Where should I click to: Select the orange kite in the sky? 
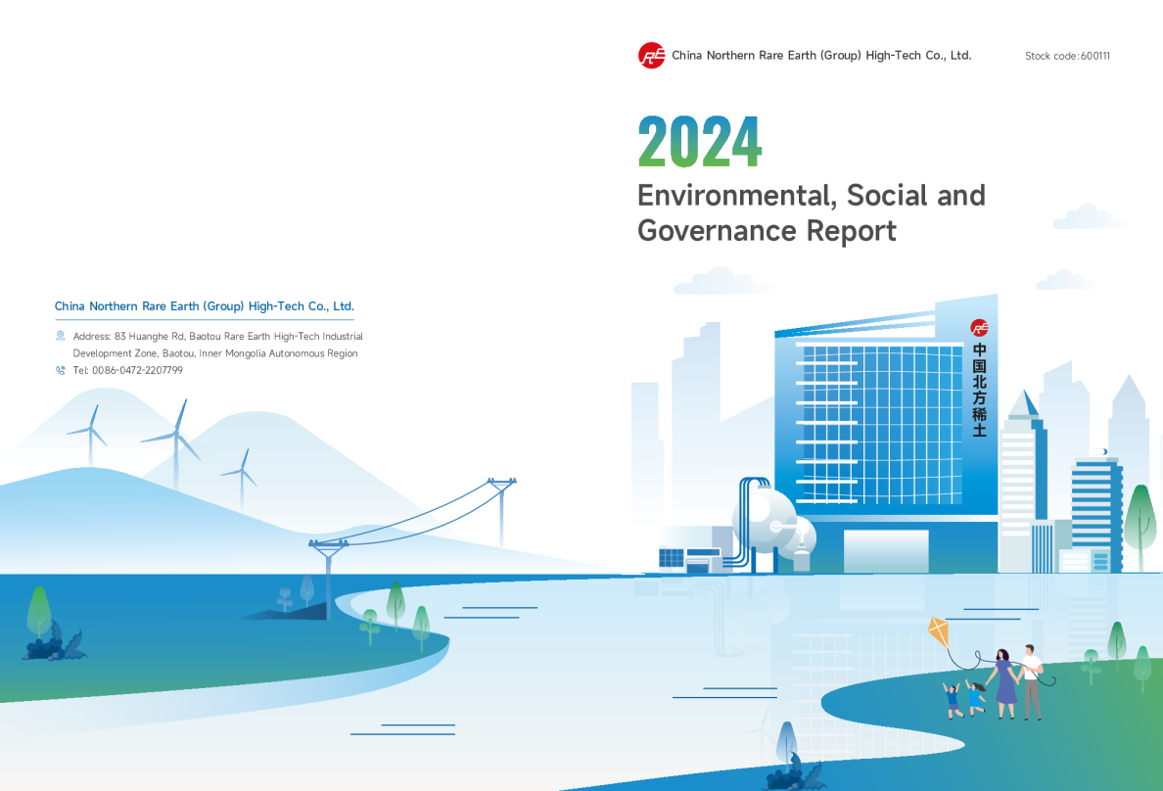(x=939, y=632)
